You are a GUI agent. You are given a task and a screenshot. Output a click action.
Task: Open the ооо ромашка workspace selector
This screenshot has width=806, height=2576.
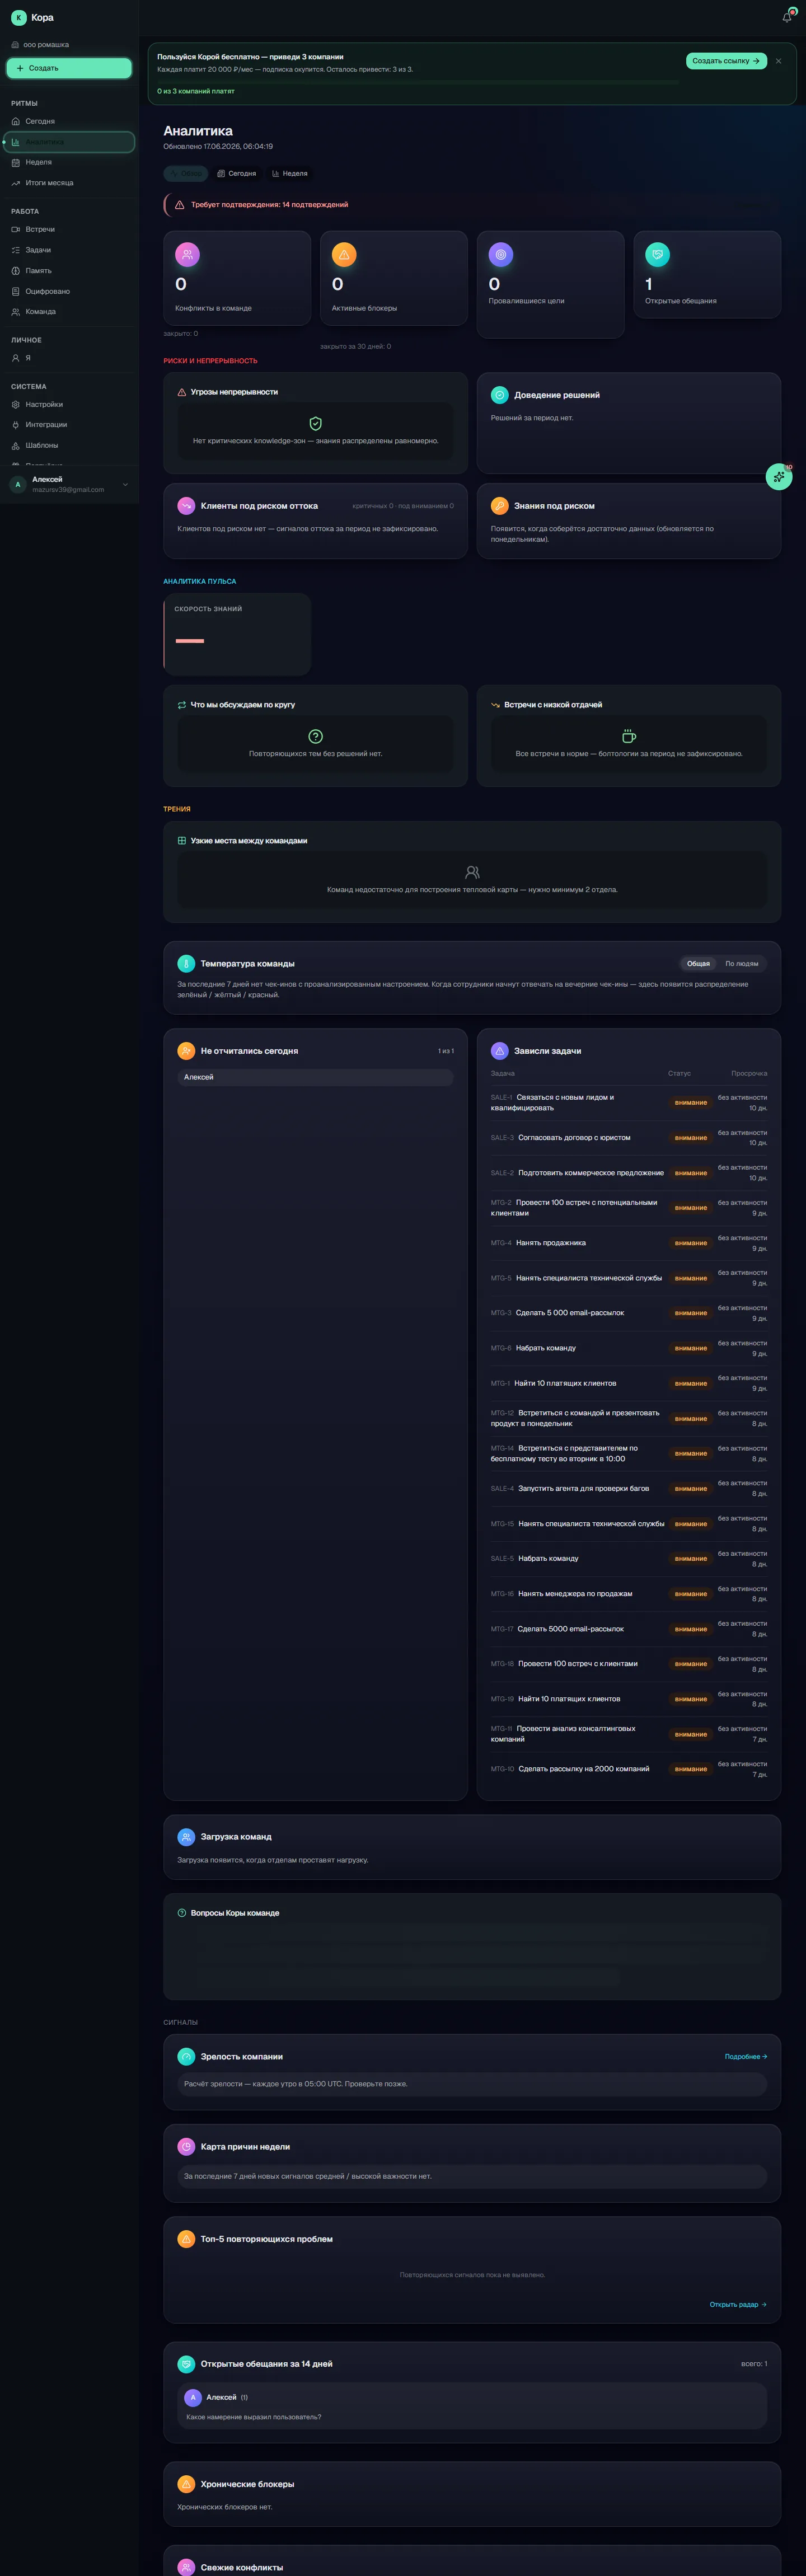coord(69,45)
